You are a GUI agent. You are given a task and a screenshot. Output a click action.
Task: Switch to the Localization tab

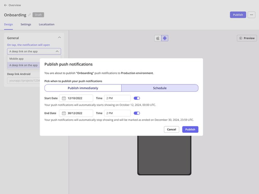[47, 24]
